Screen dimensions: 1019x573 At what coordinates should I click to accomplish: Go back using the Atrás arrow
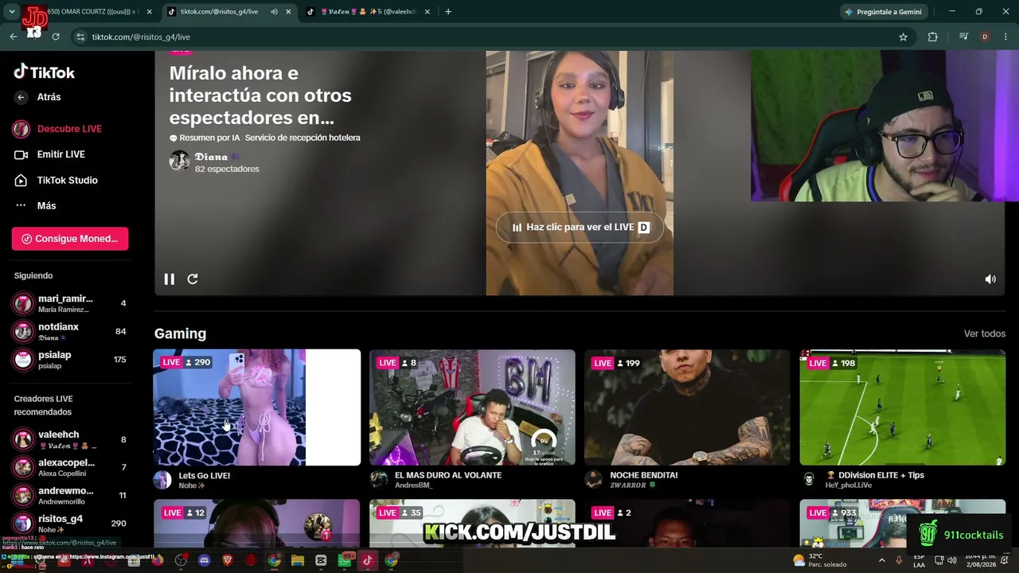coord(21,97)
